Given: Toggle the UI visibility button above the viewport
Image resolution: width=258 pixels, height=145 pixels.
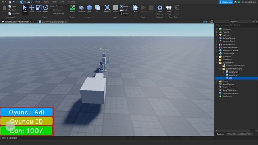Looking at the screenshot, I should tap(205, 21).
